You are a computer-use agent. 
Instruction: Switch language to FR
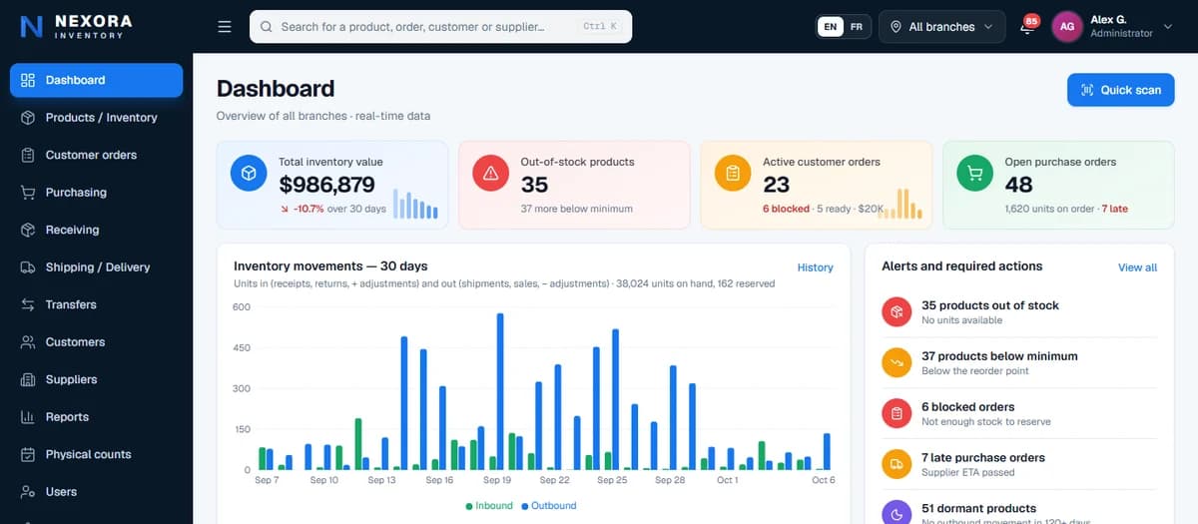[857, 27]
